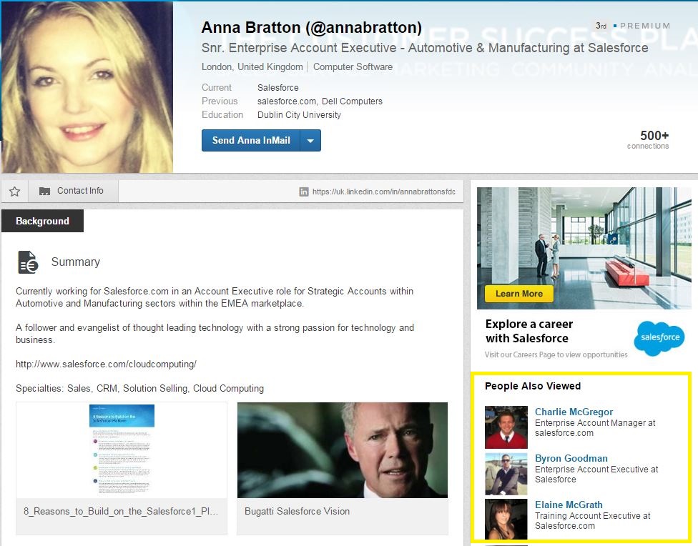The height and width of the screenshot is (546, 698).
Task: Open Byron Goodman's profile link
Action: [571, 458]
